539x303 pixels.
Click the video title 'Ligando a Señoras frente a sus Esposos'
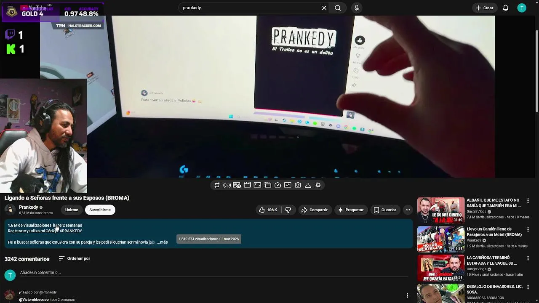(x=67, y=198)
